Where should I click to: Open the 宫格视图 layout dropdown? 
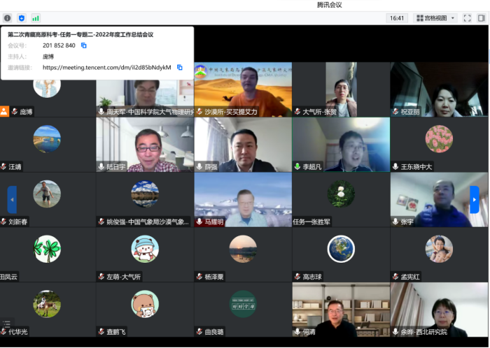(x=435, y=18)
